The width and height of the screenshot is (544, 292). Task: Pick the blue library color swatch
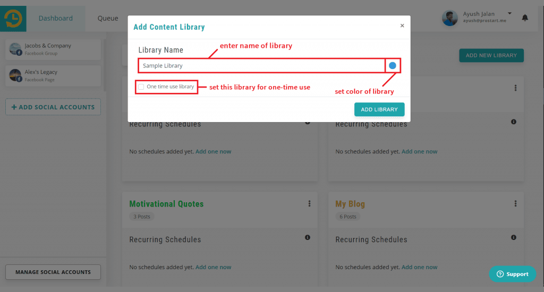pyautogui.click(x=393, y=65)
